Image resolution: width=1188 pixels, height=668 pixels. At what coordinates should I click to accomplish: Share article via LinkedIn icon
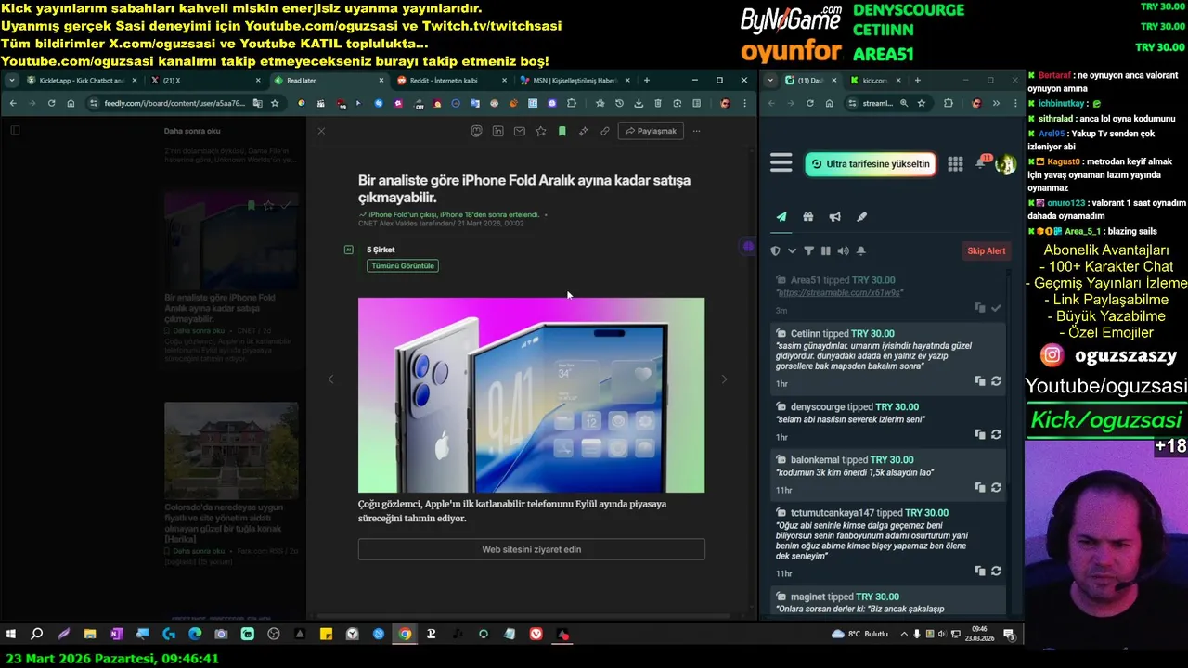(x=497, y=131)
